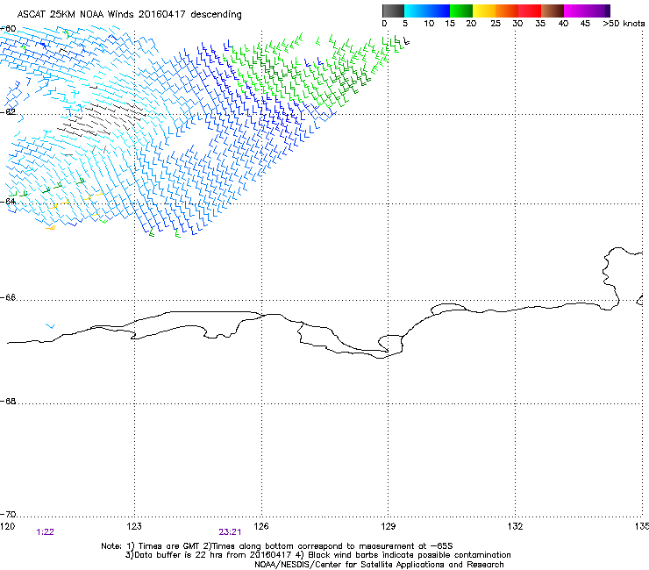Click the brown 35-40 knots color swatch
Screen dimensions: 649x570
tap(553, 11)
